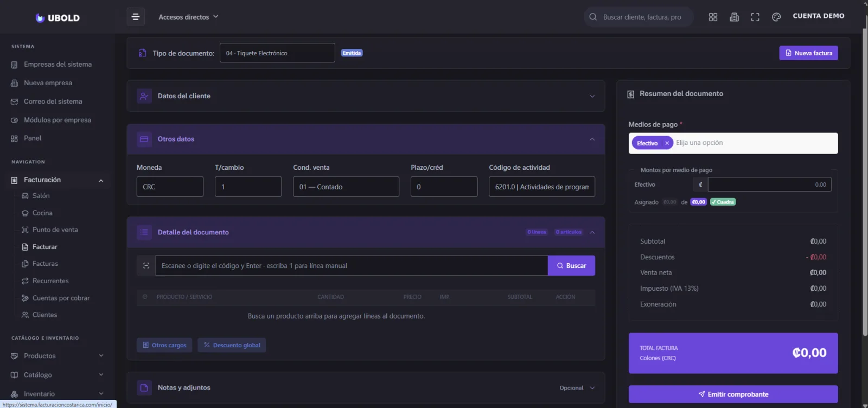The image size is (868, 408).
Task: Click the Nueva factura button
Action: tap(808, 53)
